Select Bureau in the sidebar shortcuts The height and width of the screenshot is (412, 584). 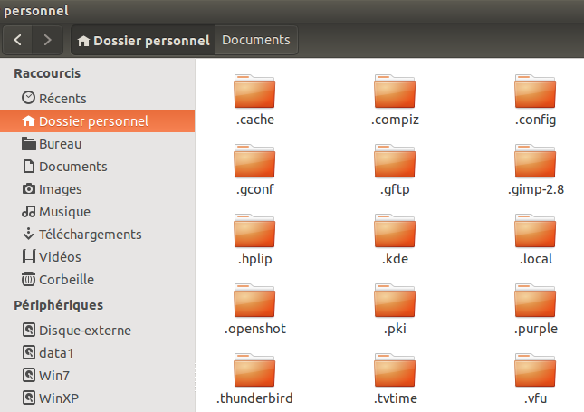tap(60, 144)
